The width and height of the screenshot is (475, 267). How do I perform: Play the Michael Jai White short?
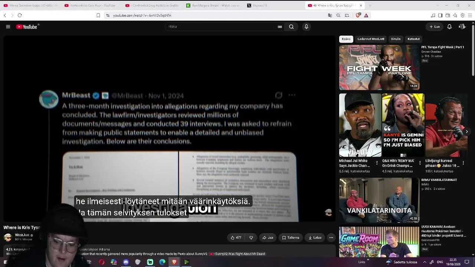tap(360, 125)
